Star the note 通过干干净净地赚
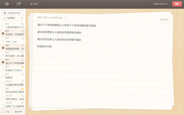 tap(22, 60)
